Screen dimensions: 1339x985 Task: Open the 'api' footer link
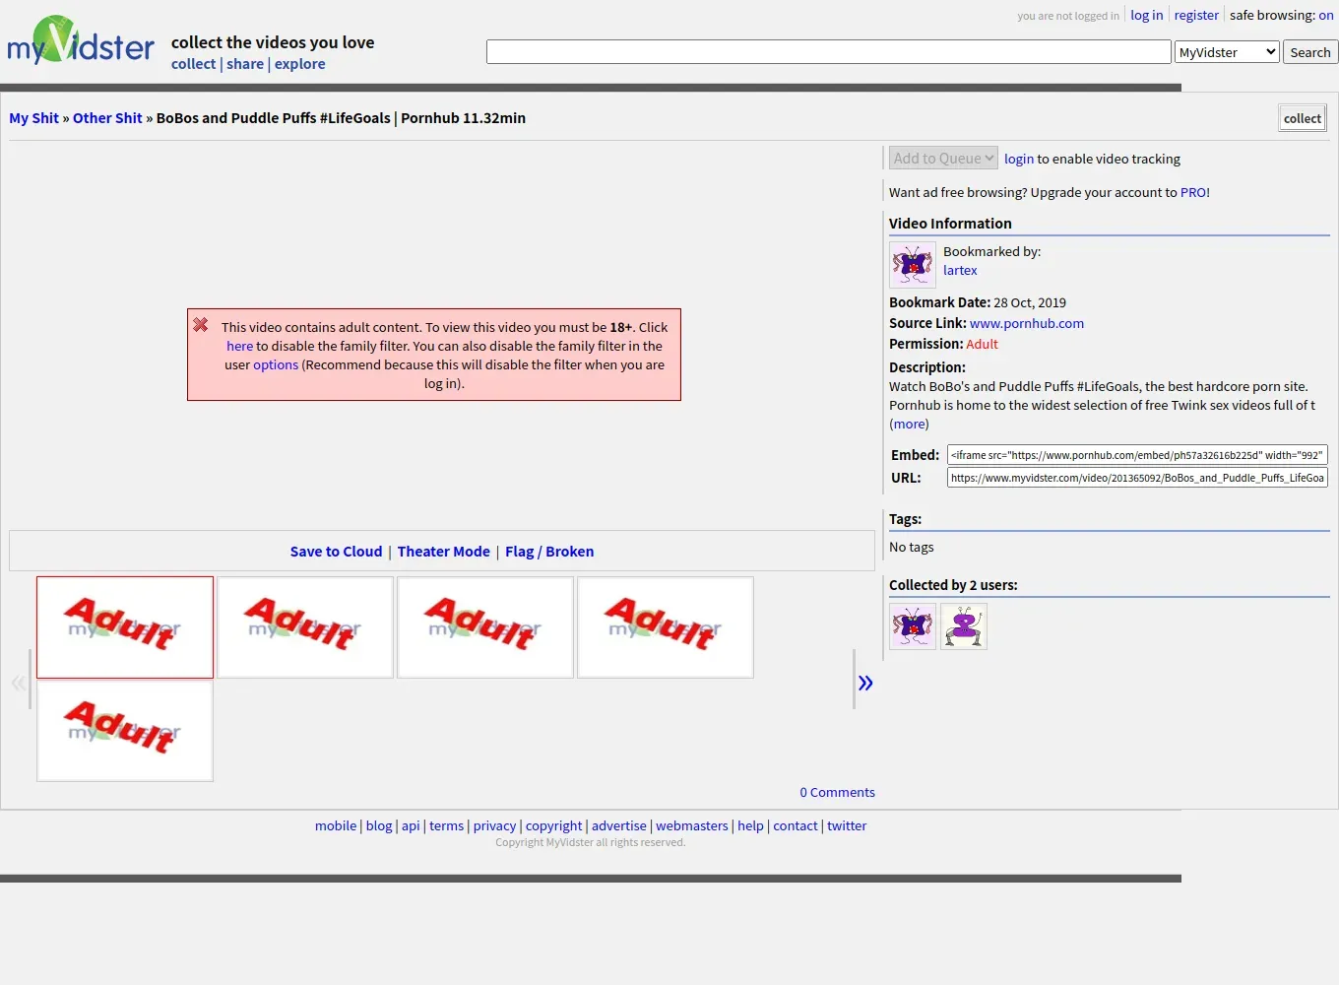tap(411, 826)
